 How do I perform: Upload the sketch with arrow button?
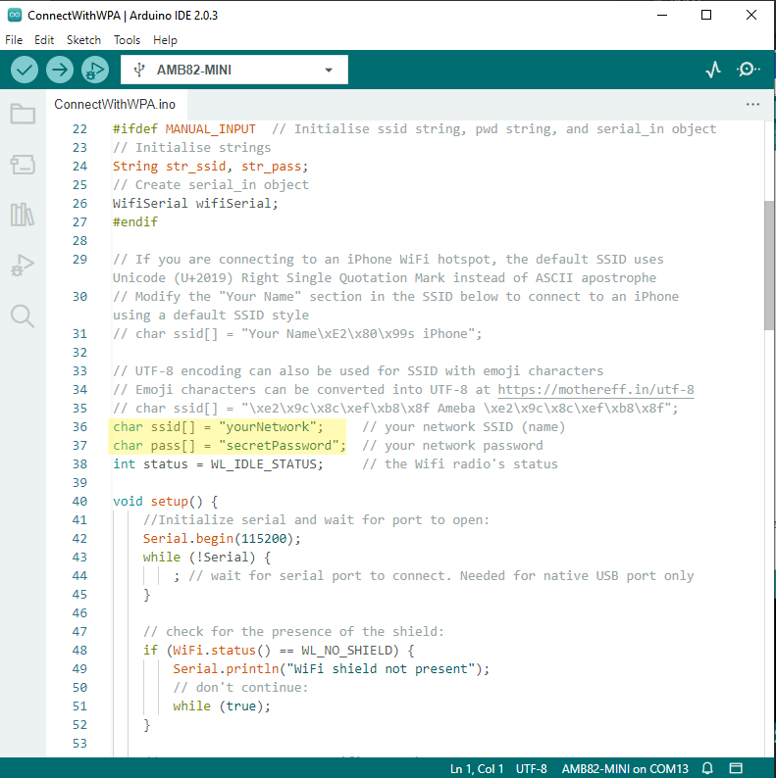[60, 70]
